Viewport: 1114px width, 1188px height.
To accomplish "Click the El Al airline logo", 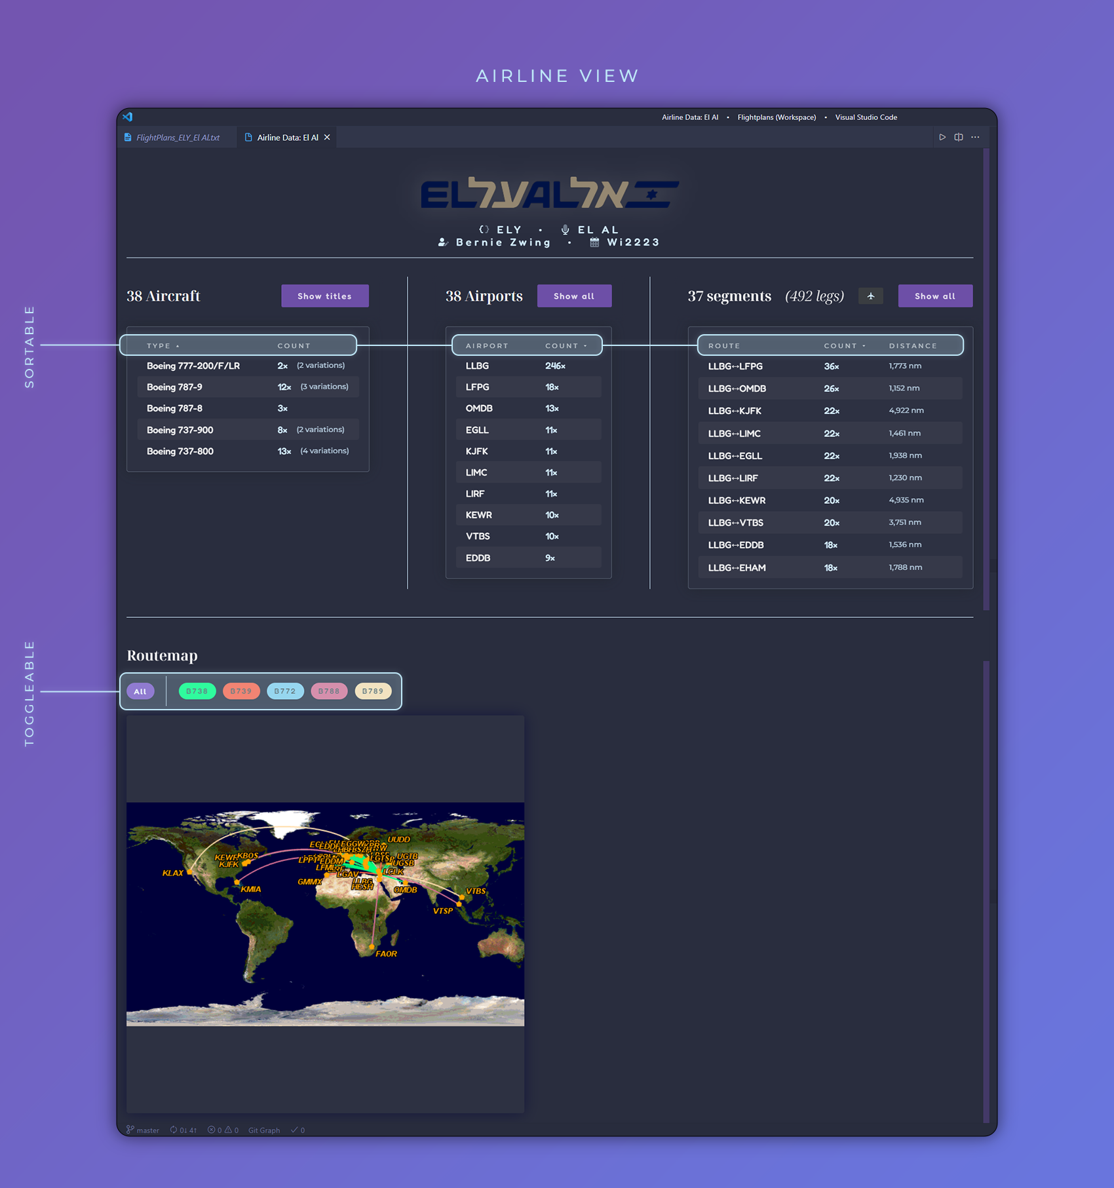I will pyautogui.click(x=549, y=193).
